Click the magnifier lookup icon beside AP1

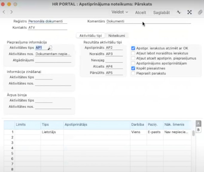coord(50,48)
